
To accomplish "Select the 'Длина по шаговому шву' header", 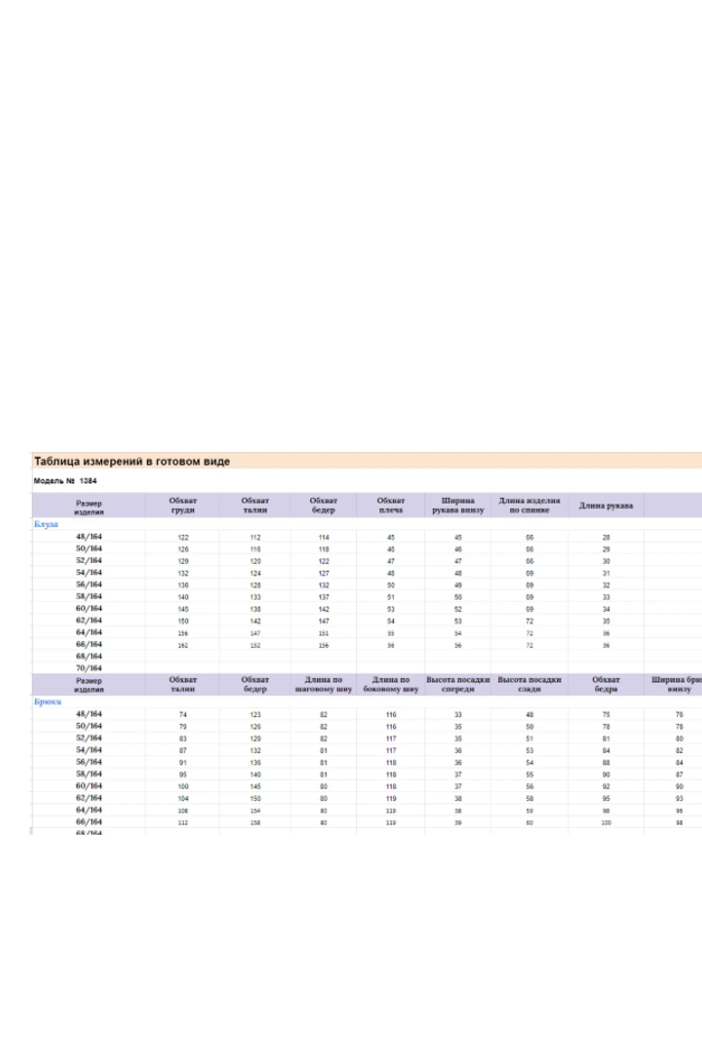I will [323, 684].
